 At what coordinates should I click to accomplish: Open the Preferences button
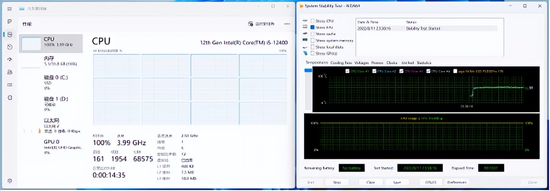(x=457, y=182)
